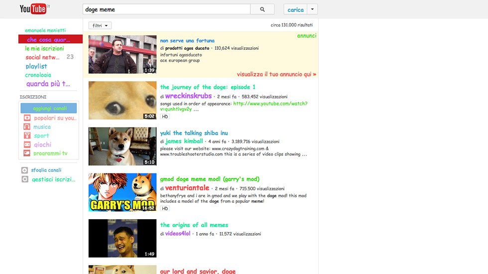Click the 'popolari su you..' star icon
This screenshot has height=274, width=488.
tap(27, 118)
